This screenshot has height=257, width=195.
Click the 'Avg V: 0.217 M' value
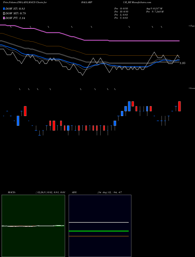coord(154,8)
